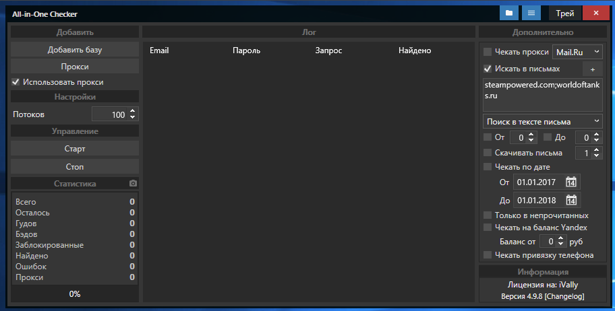Enable Чекать прокси checkbox
The height and width of the screenshot is (311, 615).
(x=488, y=52)
